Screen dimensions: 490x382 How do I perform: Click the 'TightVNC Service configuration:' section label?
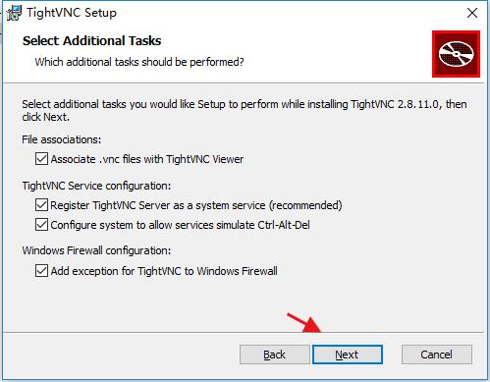click(x=96, y=186)
